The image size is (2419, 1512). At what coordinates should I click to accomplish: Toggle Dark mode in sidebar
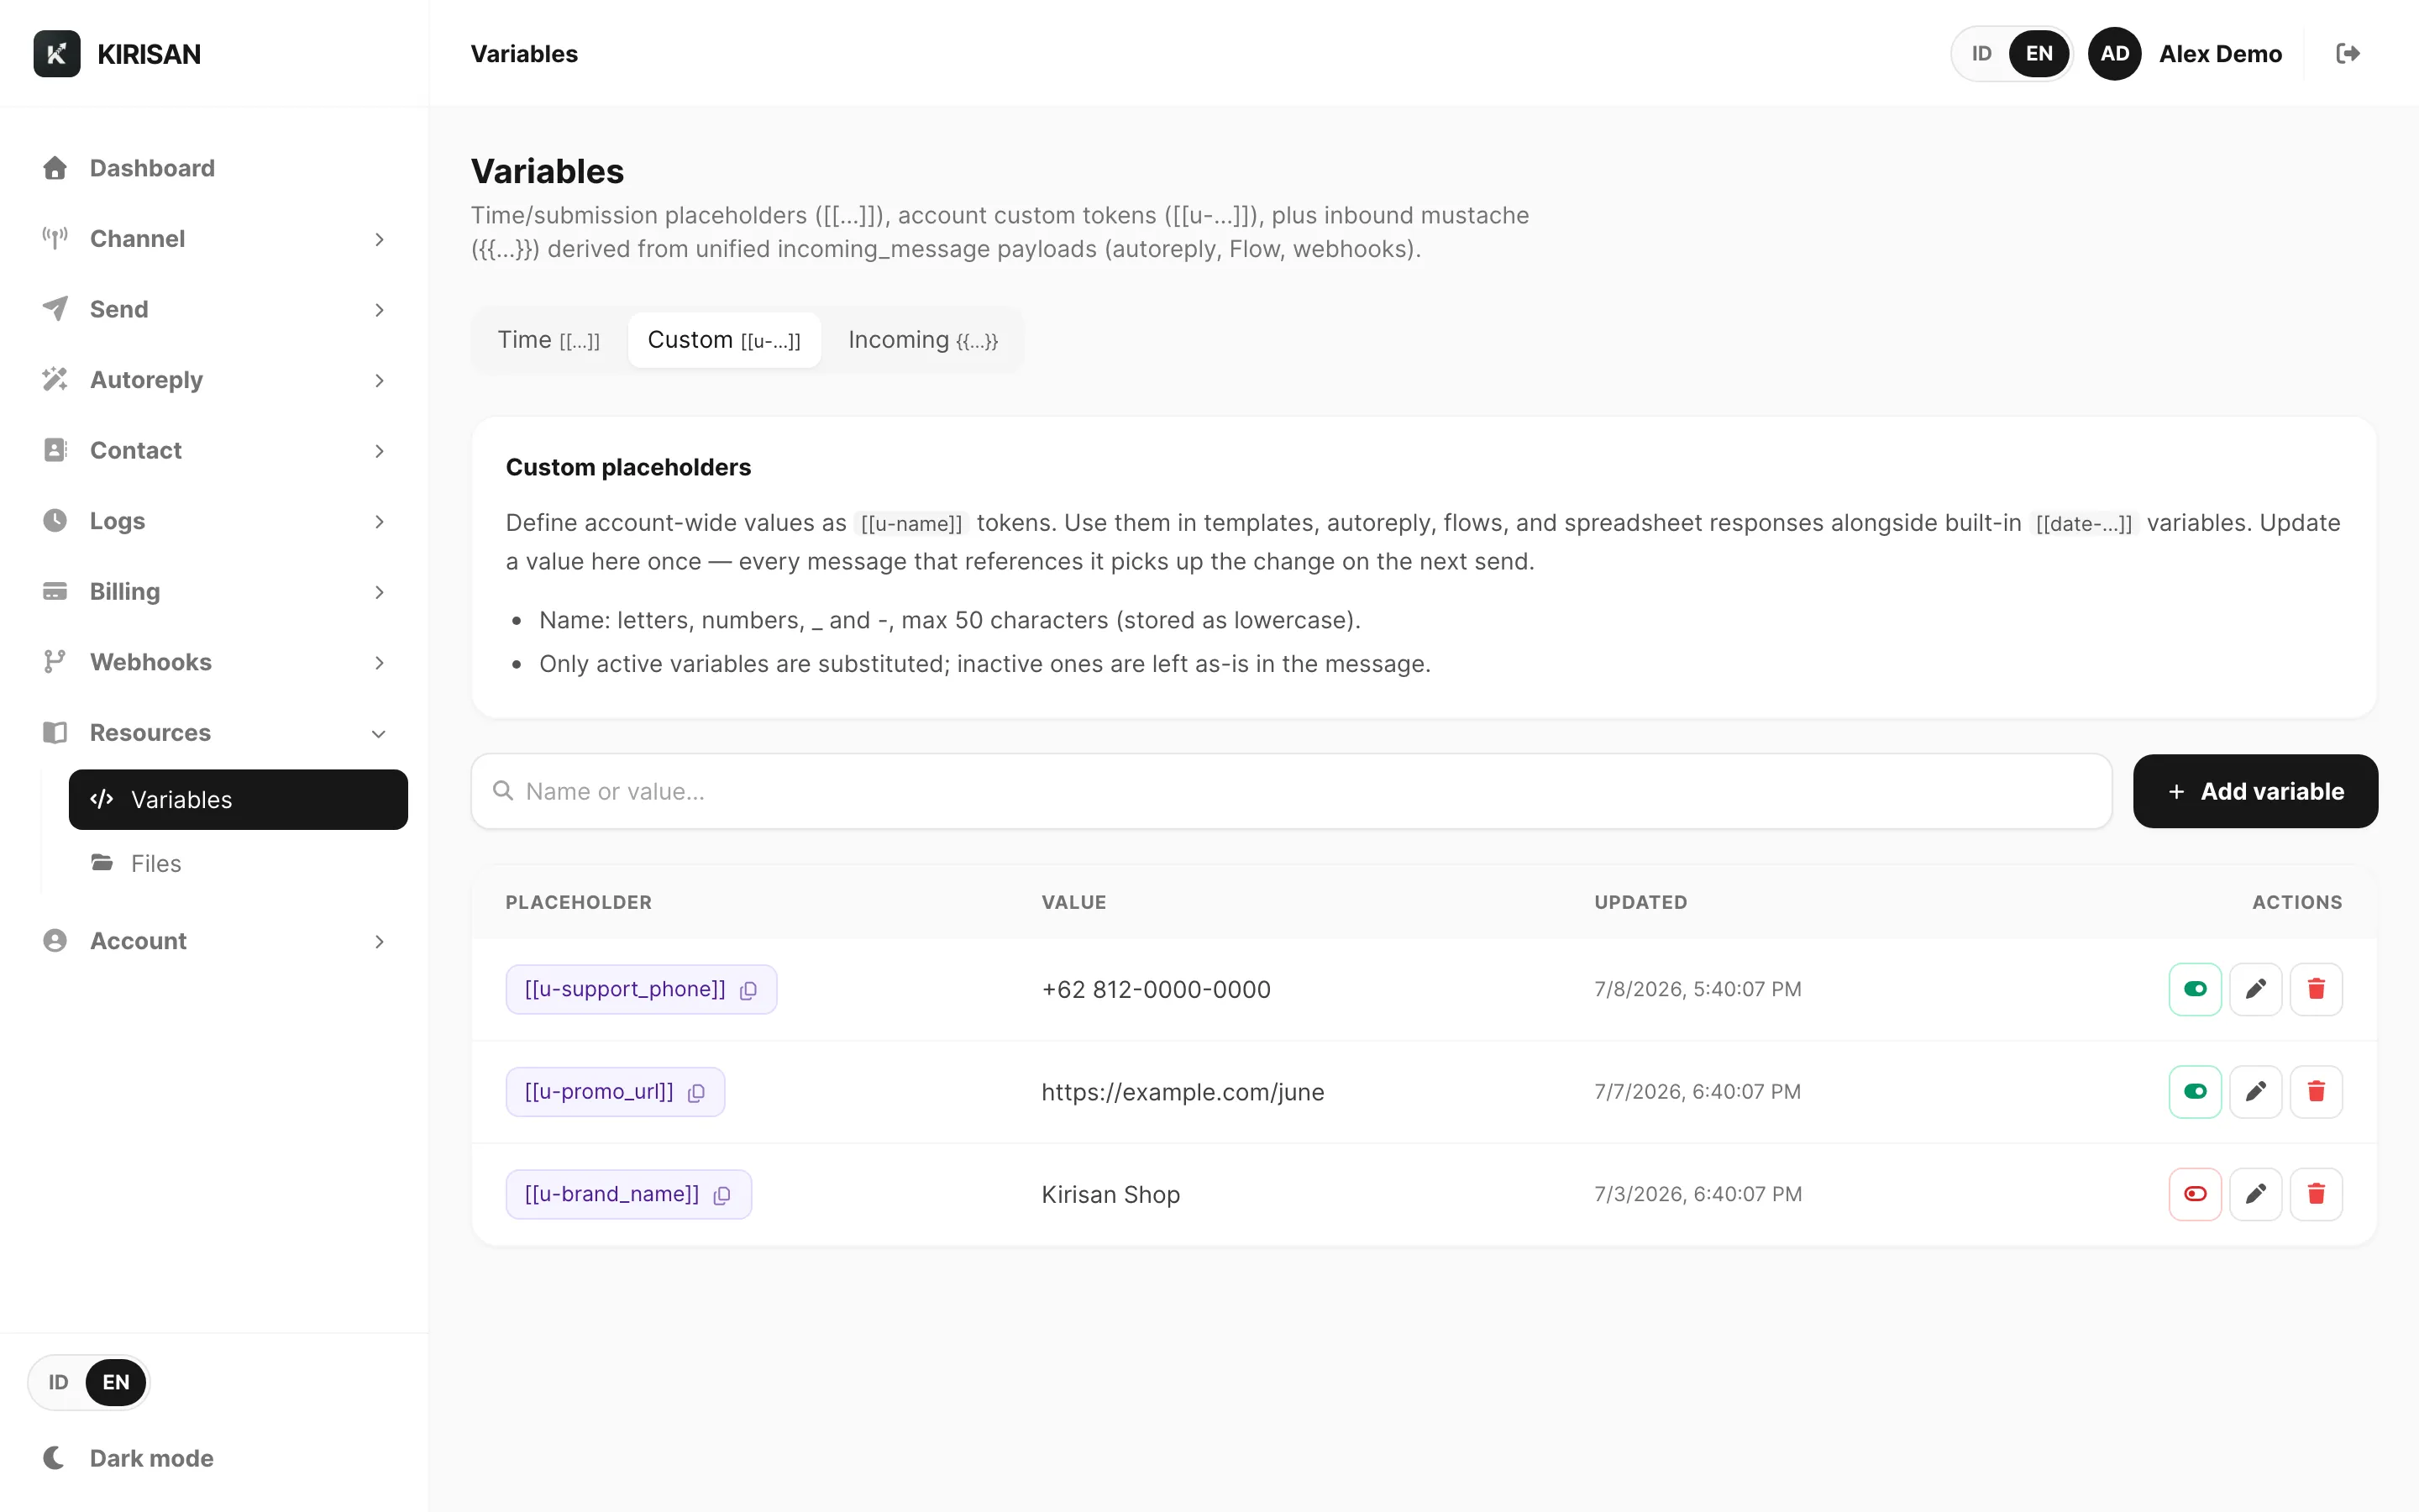(215, 1458)
